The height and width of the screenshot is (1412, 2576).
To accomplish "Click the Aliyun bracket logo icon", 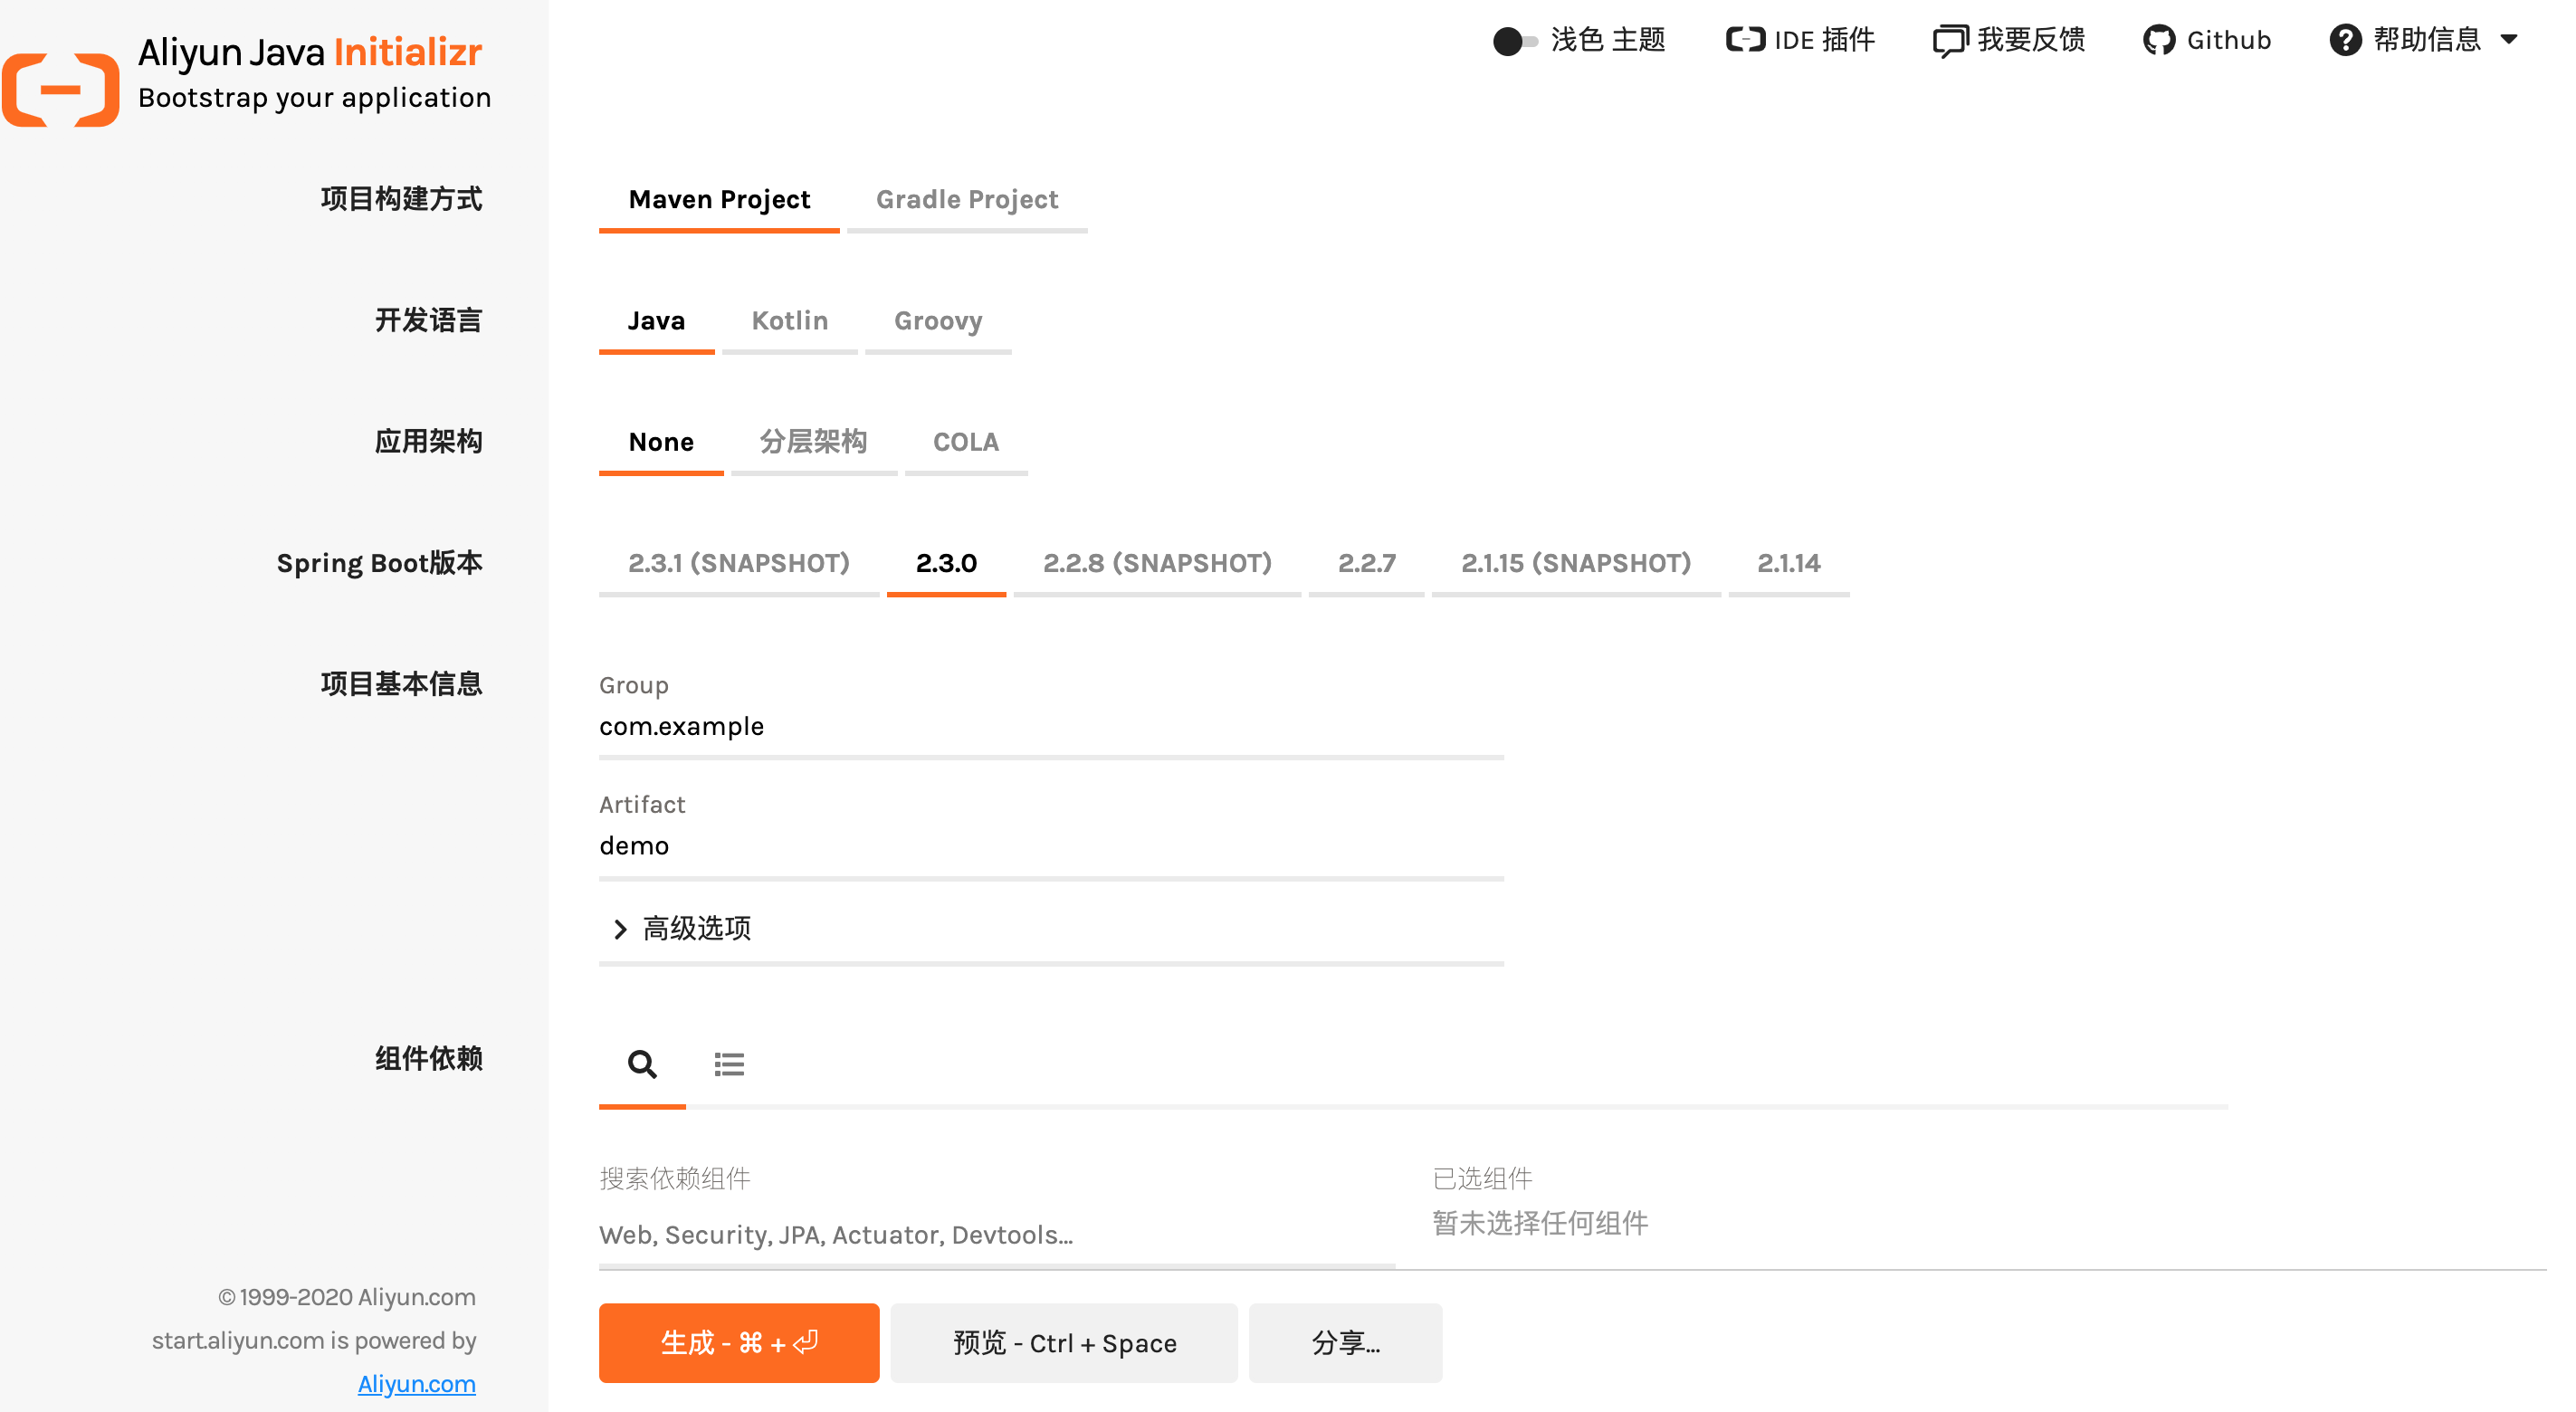I will pyautogui.click(x=60, y=89).
